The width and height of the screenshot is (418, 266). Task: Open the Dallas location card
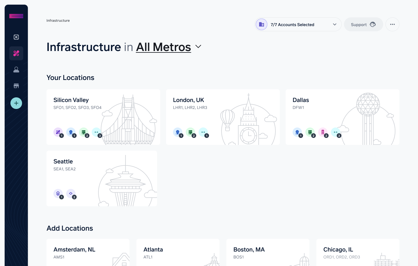(343, 117)
